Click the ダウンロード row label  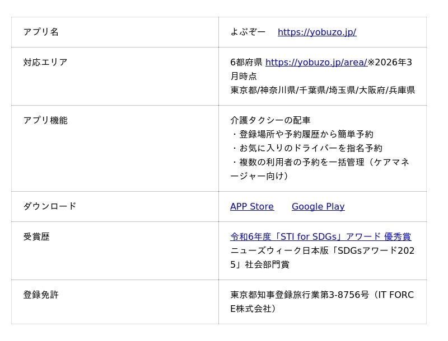tap(50, 207)
